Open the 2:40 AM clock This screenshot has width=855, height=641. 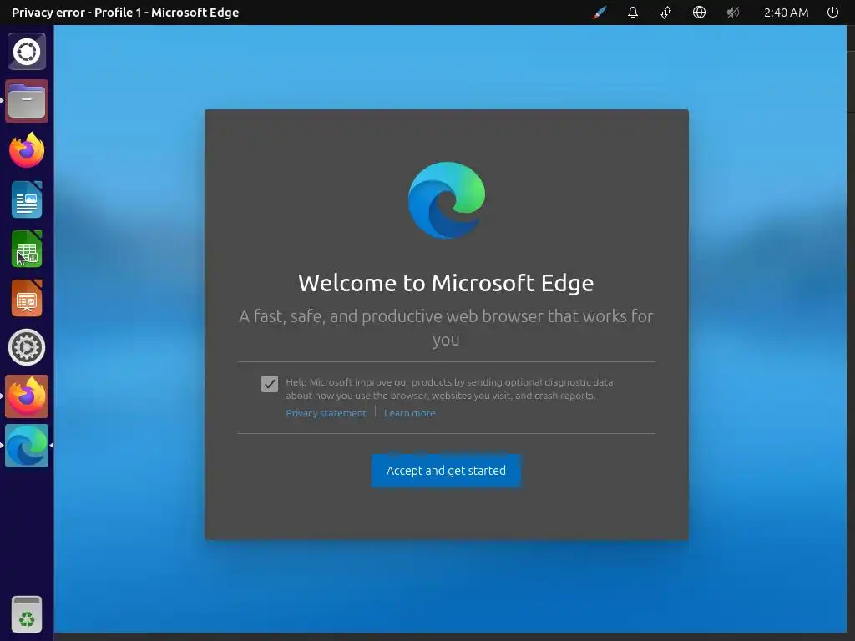coord(786,12)
